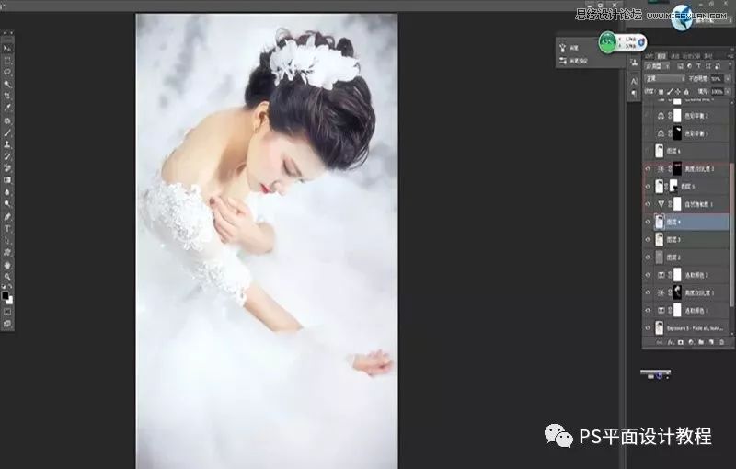
Task: Hide the 自然饱和度 1 layer
Action: [x=648, y=204]
